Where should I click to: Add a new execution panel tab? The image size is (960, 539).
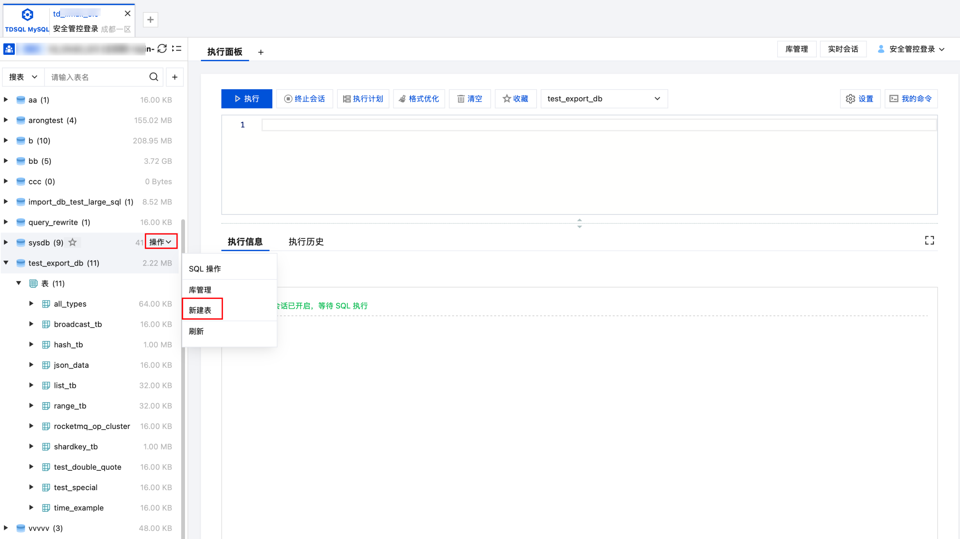[x=260, y=53]
